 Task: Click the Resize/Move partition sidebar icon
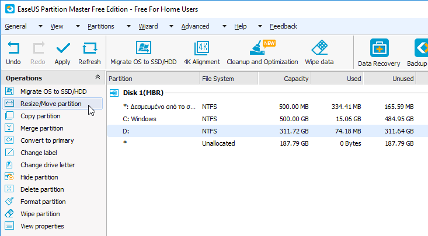click(9, 104)
